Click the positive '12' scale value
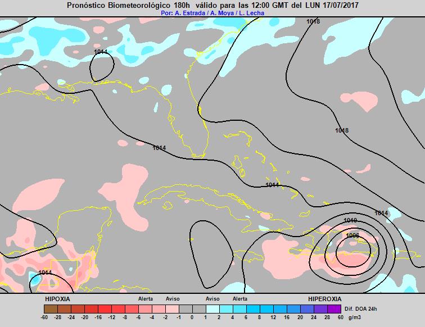The height and width of the screenshot is (327, 425). click(273, 317)
